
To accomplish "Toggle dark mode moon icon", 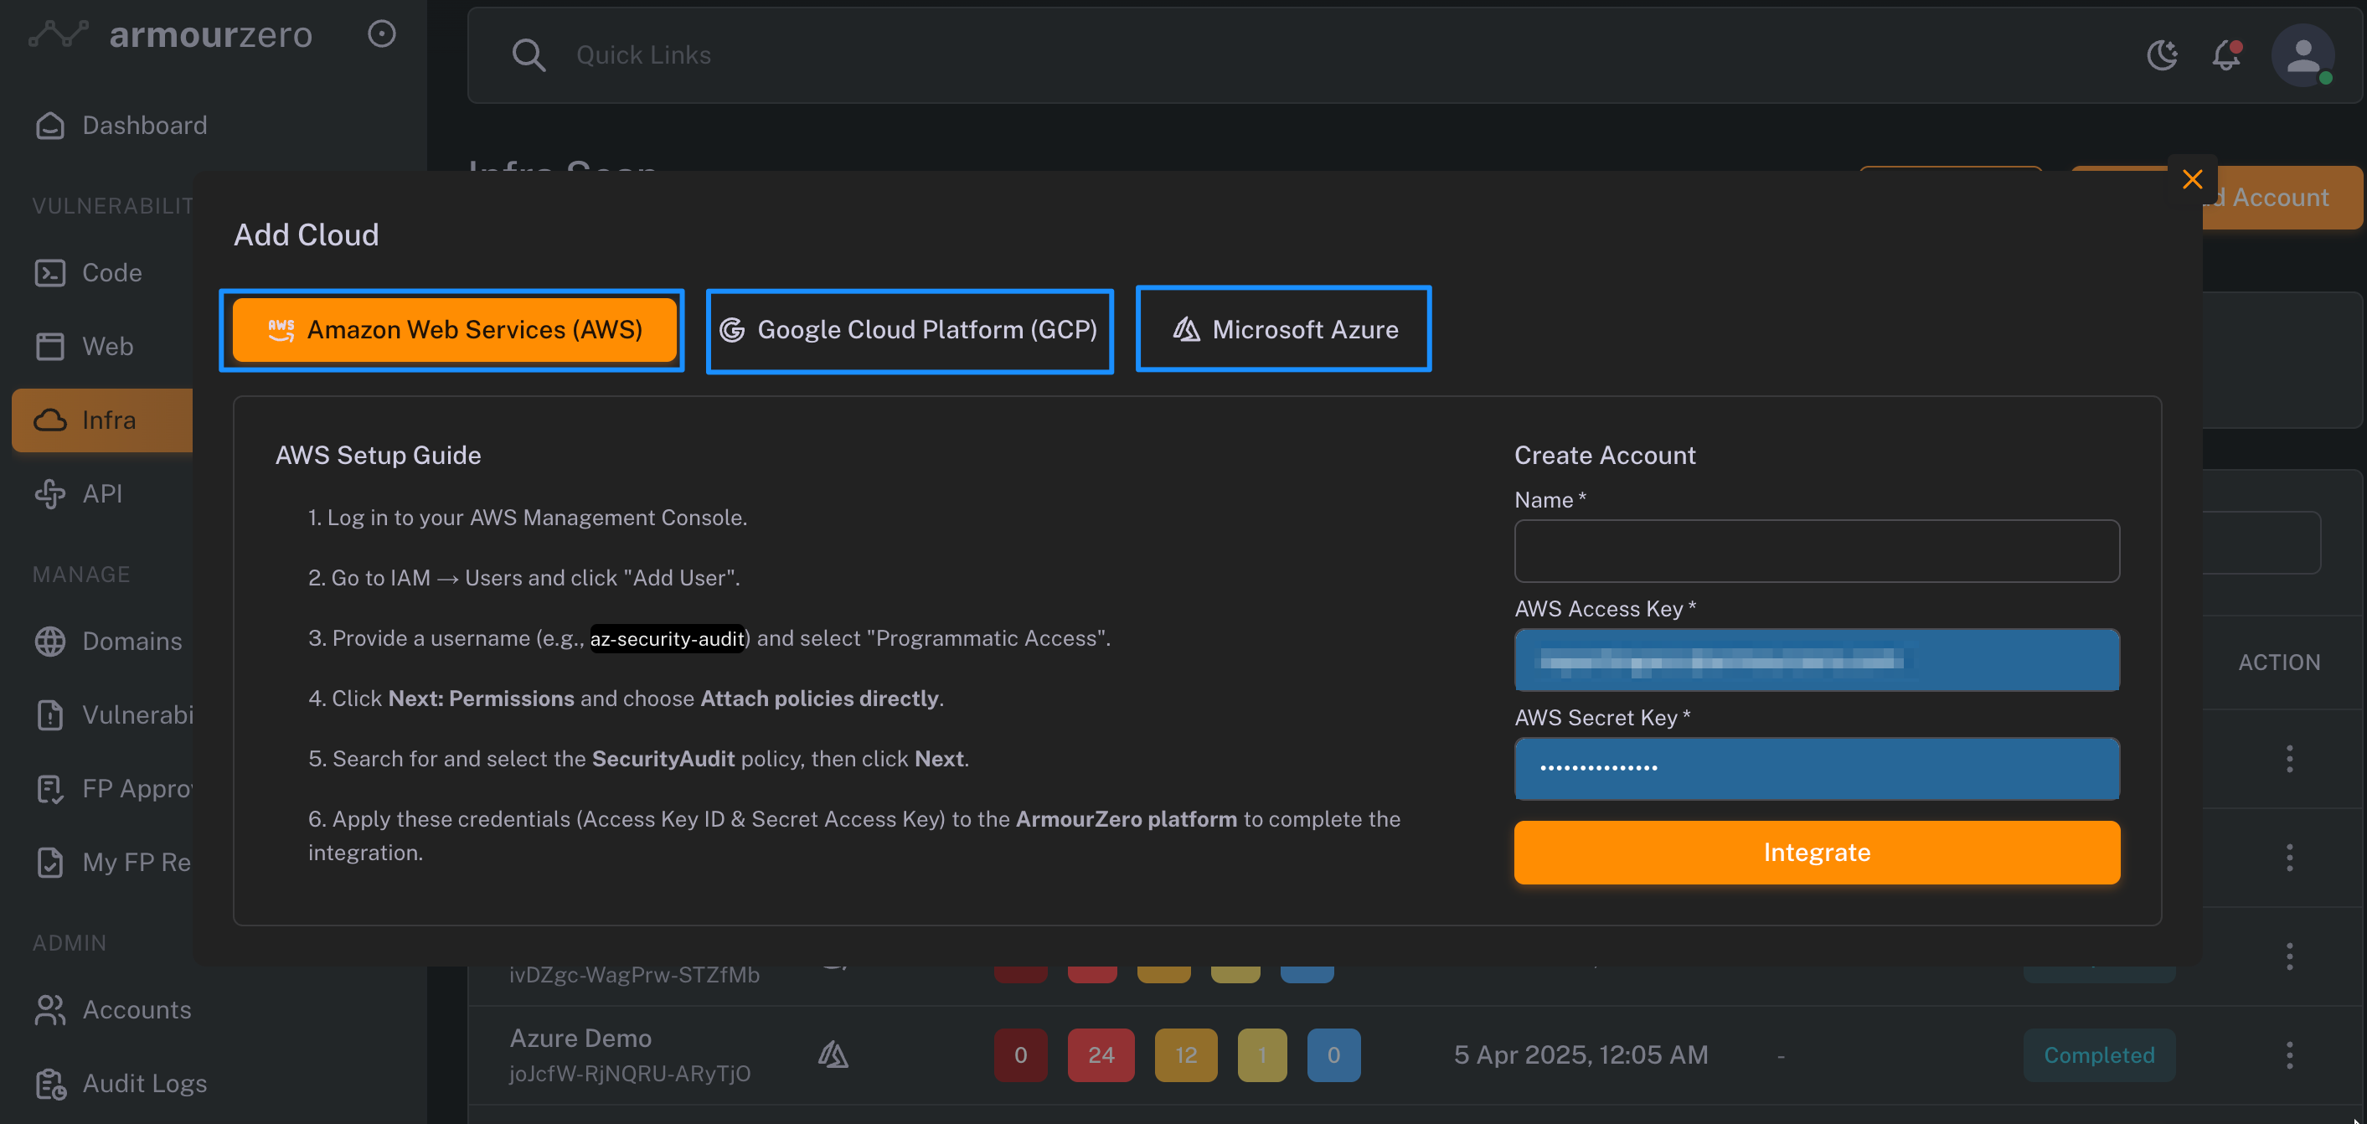I will [x=2162, y=55].
